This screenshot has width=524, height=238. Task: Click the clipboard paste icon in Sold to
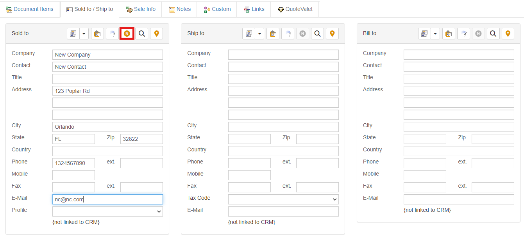[x=98, y=34]
